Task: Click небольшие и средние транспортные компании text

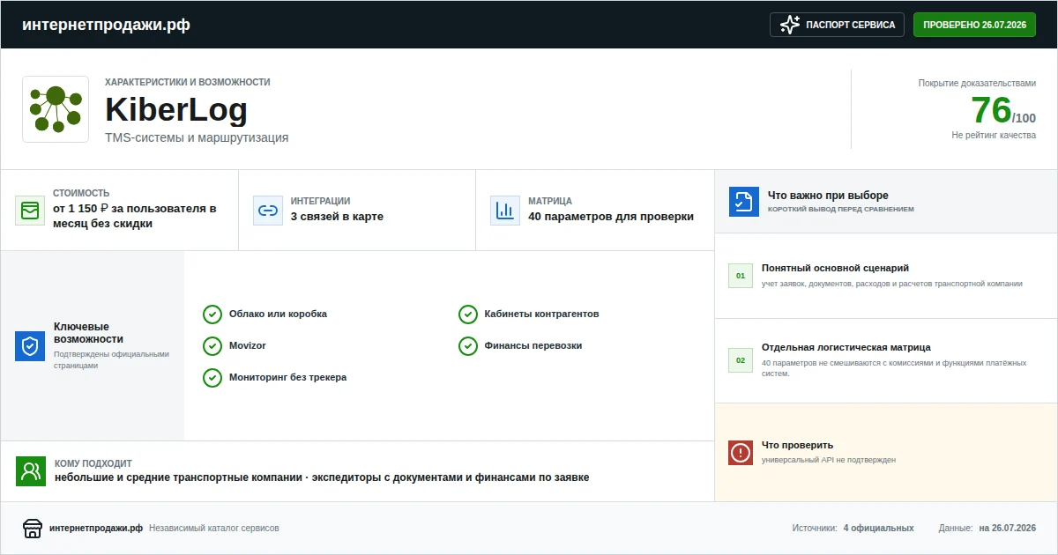Action: click(177, 477)
